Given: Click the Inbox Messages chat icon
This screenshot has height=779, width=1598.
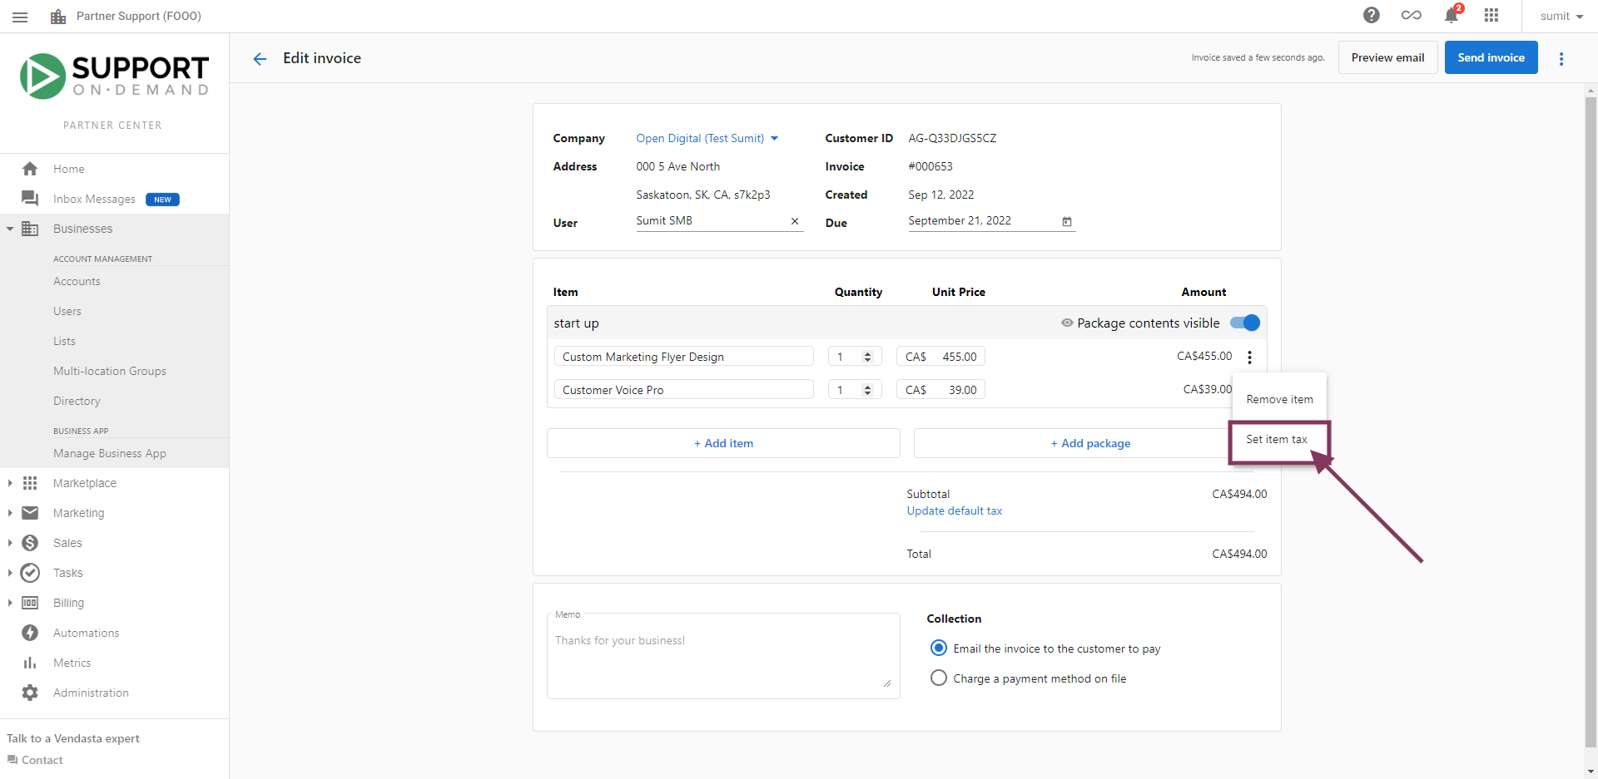Looking at the screenshot, I should pyautogui.click(x=30, y=199).
